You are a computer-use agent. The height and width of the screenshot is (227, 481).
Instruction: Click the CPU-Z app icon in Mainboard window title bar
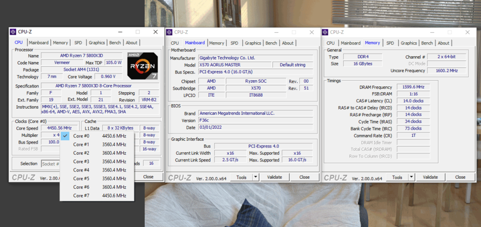tap(169, 32)
